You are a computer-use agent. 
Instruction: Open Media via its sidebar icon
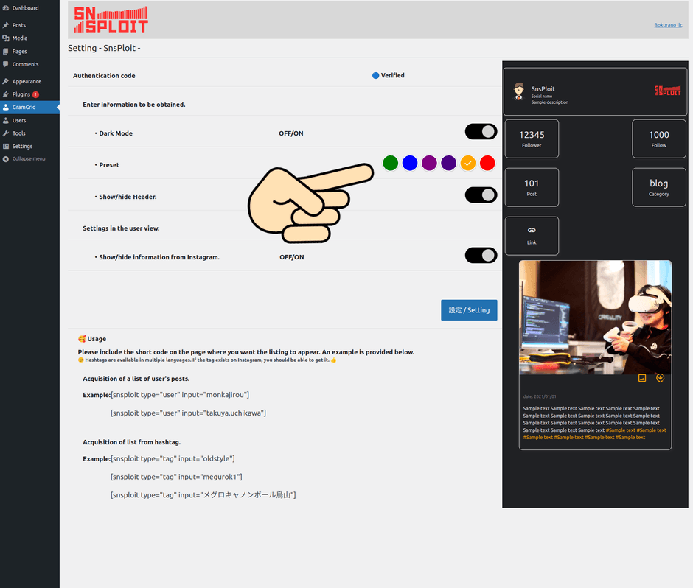(x=6, y=38)
